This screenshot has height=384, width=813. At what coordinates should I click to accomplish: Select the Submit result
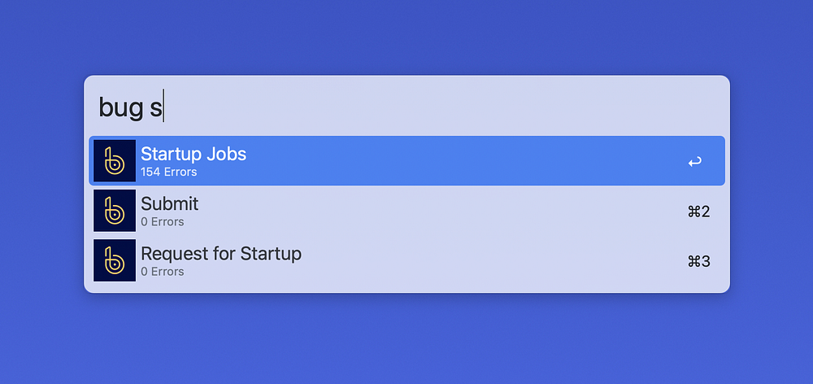click(407, 211)
